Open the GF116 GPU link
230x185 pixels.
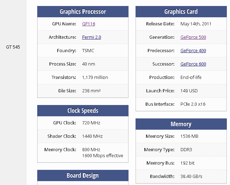coord(88,24)
